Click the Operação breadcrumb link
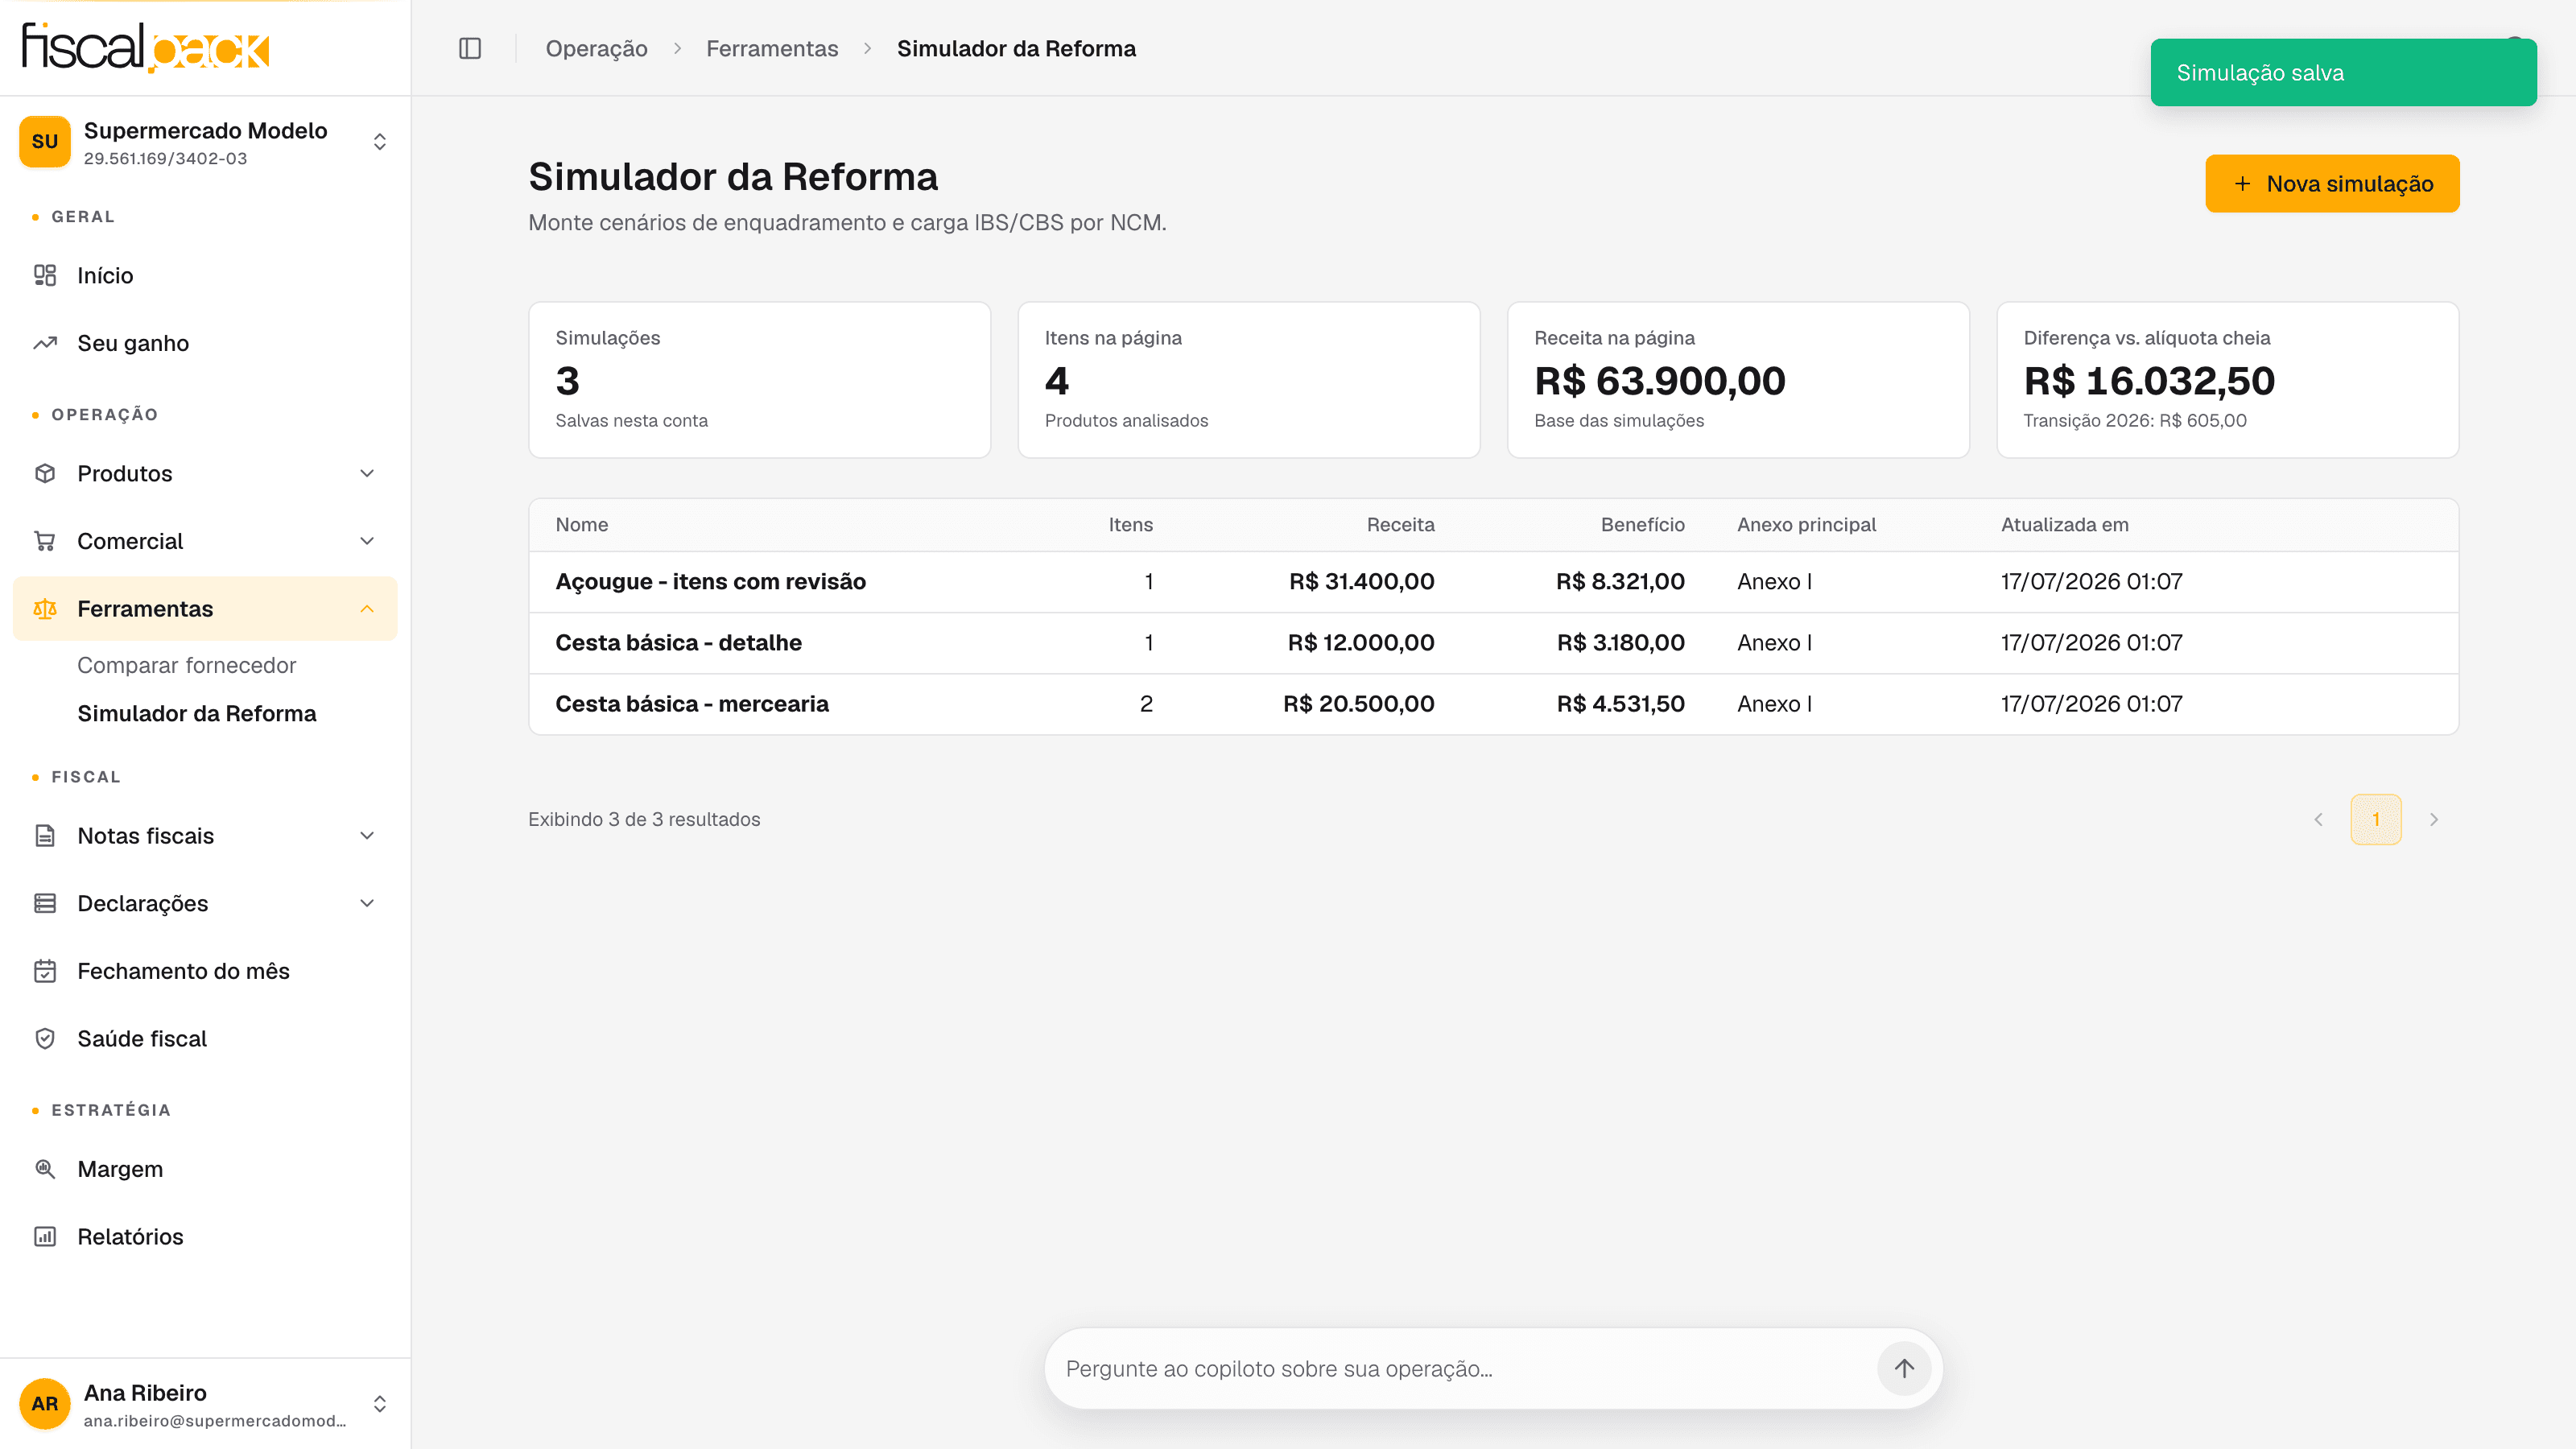The height and width of the screenshot is (1449, 2576). pyautogui.click(x=596, y=48)
